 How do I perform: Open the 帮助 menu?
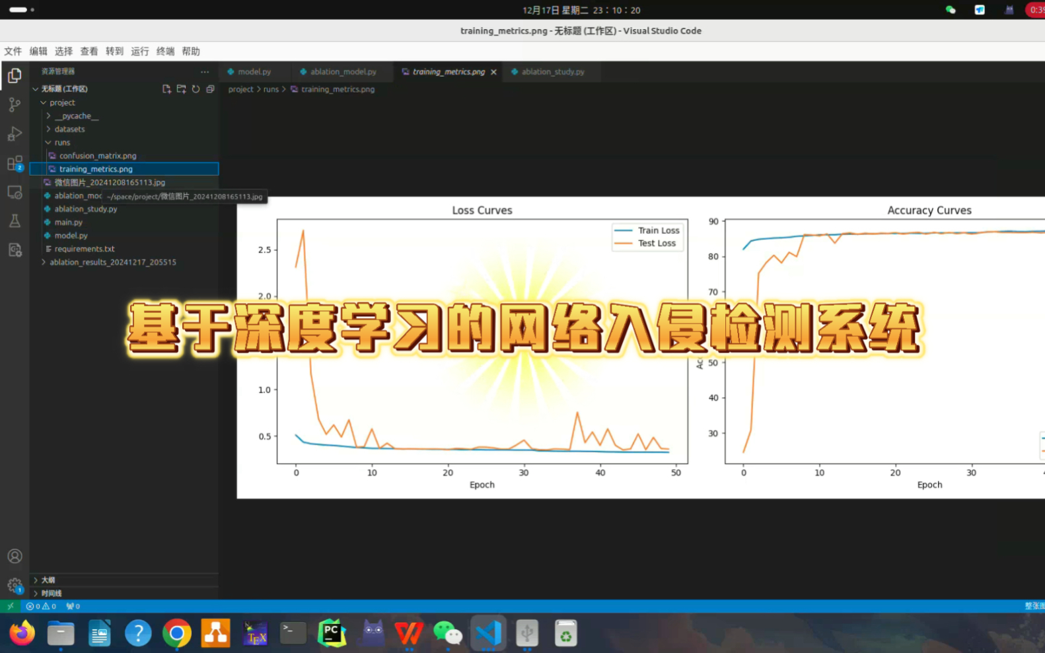(191, 52)
